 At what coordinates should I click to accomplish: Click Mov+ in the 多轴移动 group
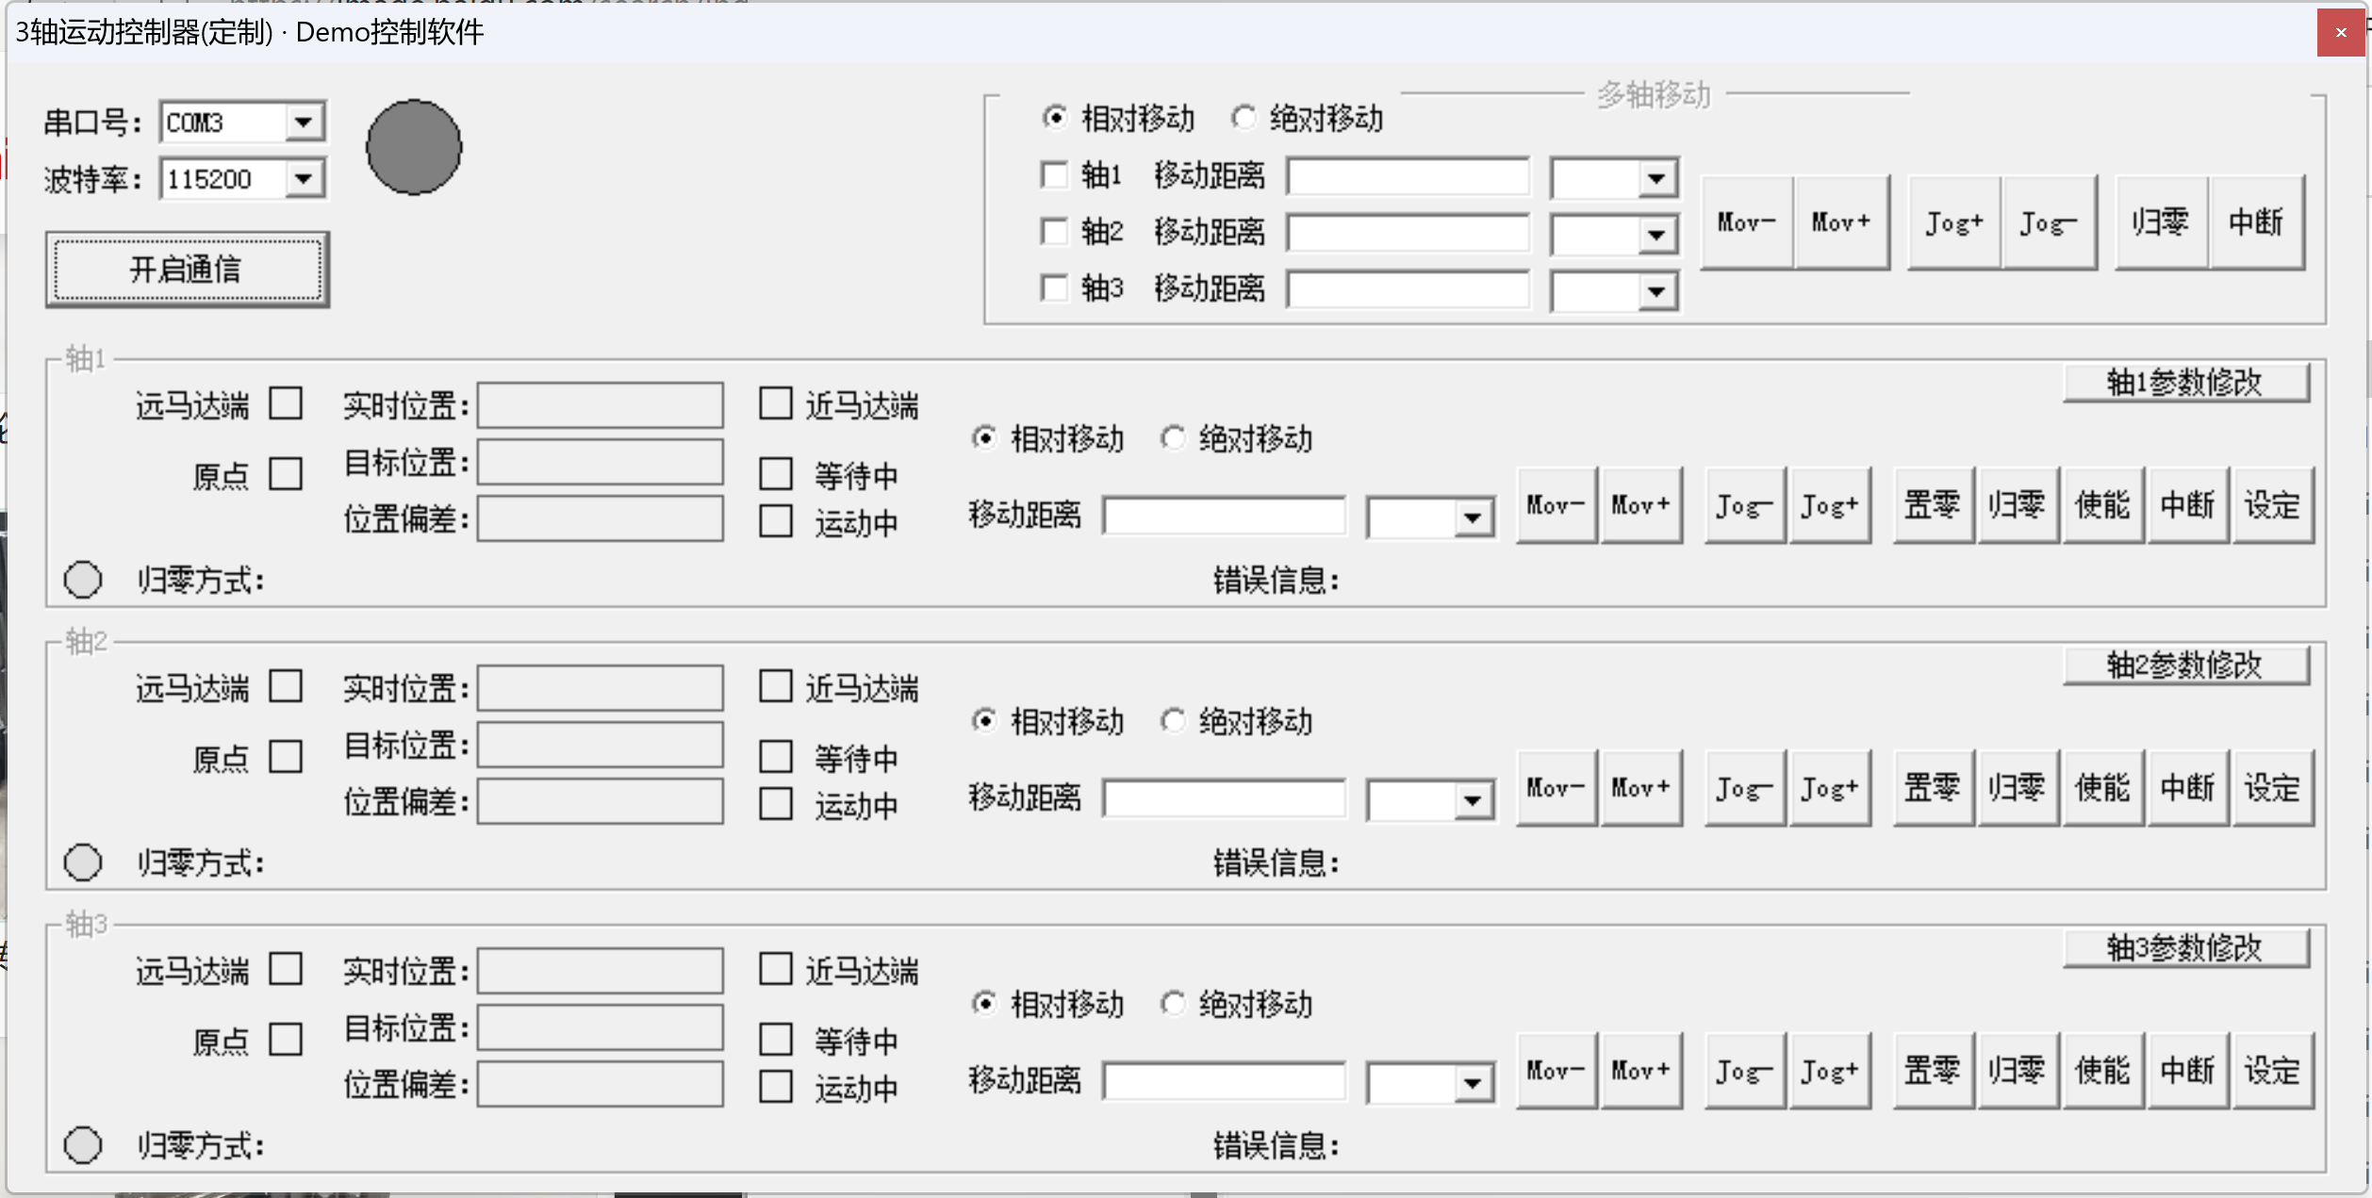pyautogui.click(x=1841, y=222)
